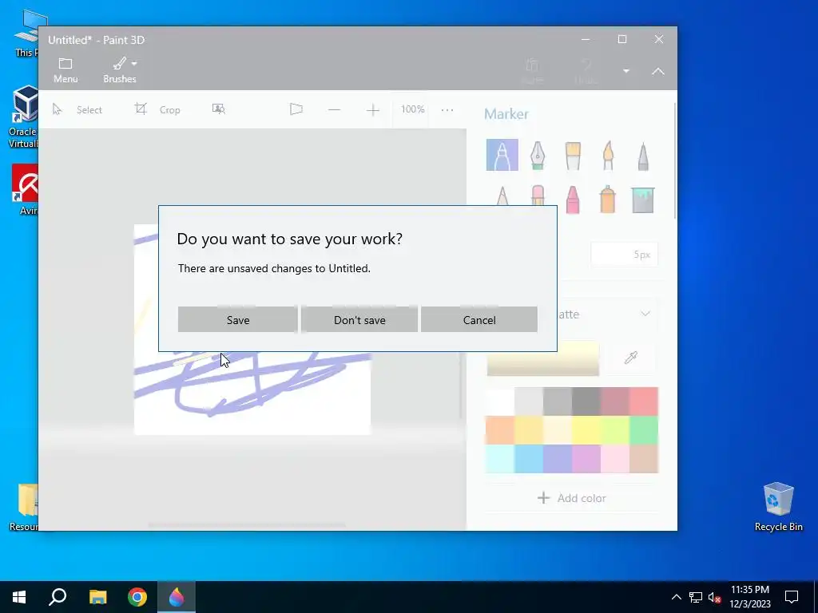Zoom in with the plus icon
This screenshot has width=818, height=613.
[372, 109]
